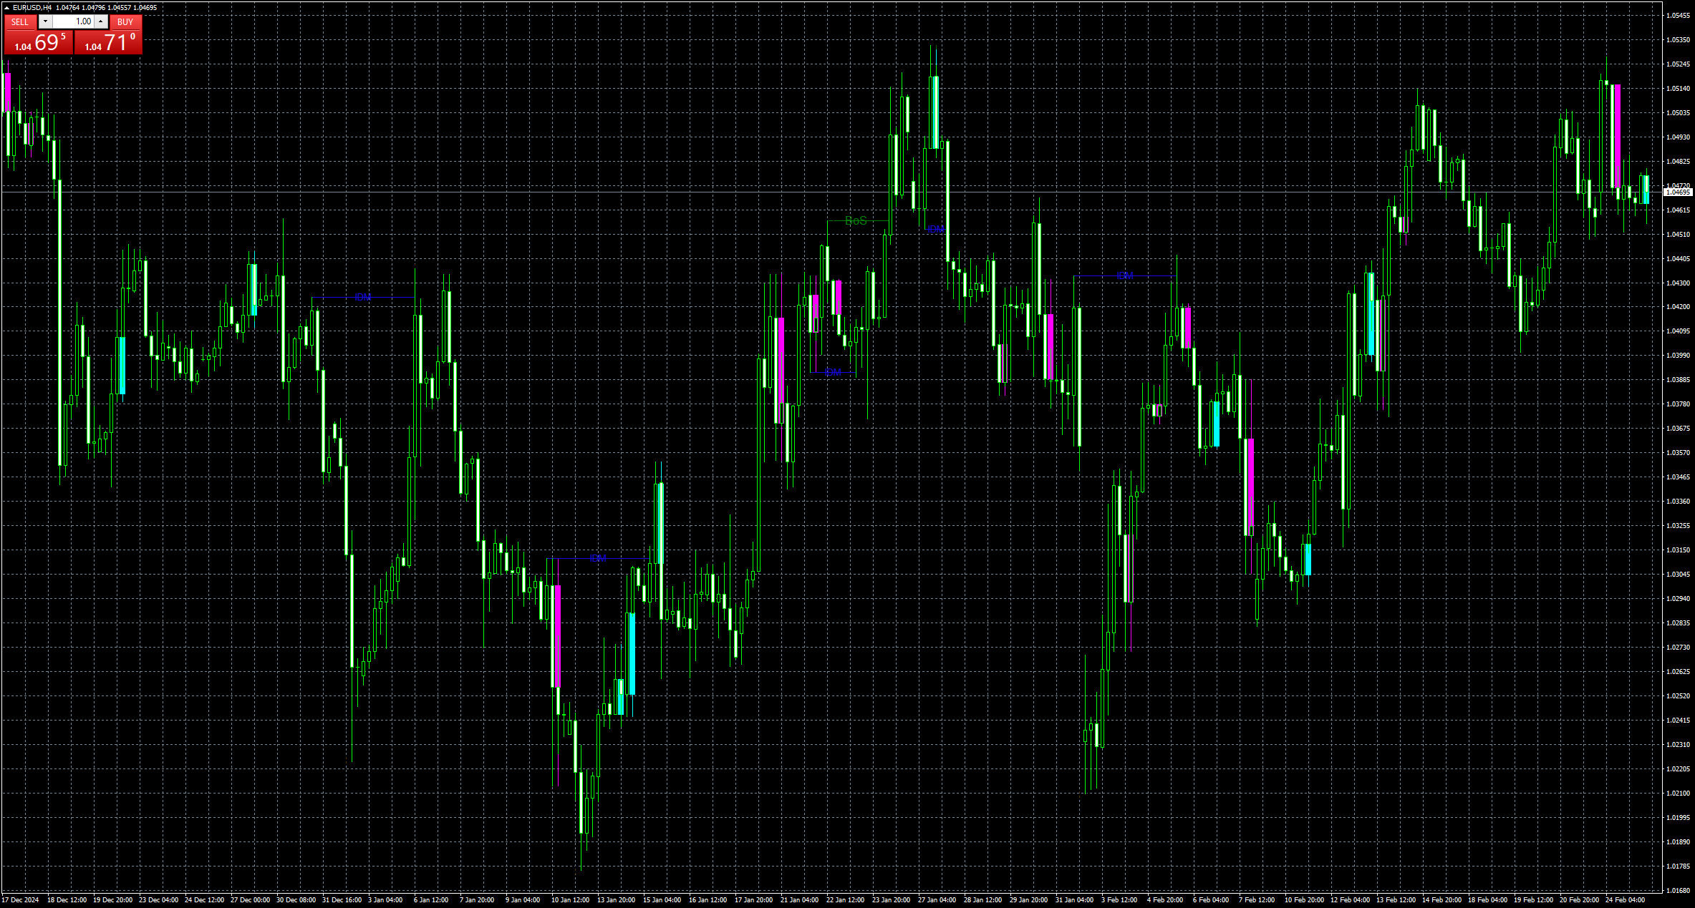Decrease trade volume with the down arrow
Screen dimensions: 1695x908
45,22
